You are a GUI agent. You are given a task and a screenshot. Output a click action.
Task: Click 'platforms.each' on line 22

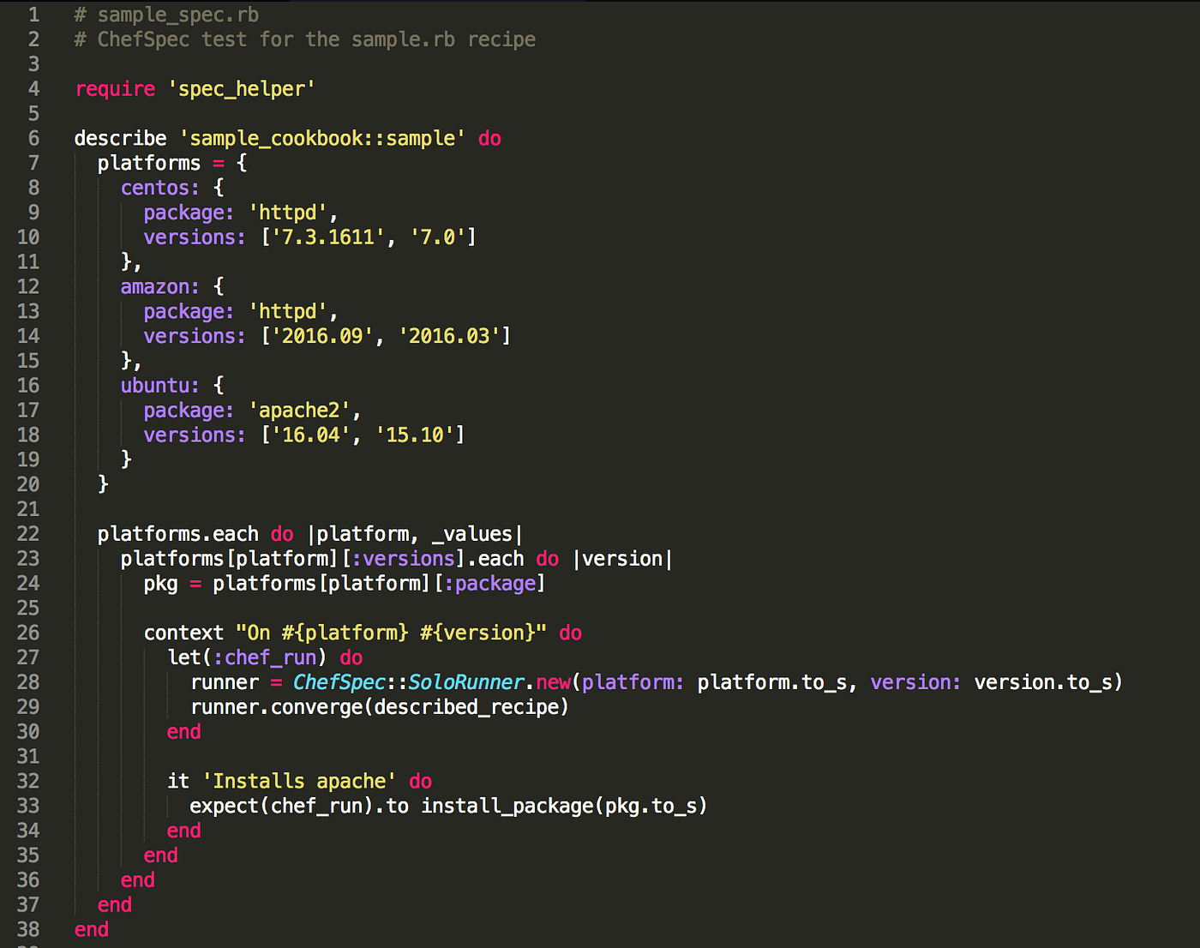[x=177, y=534]
